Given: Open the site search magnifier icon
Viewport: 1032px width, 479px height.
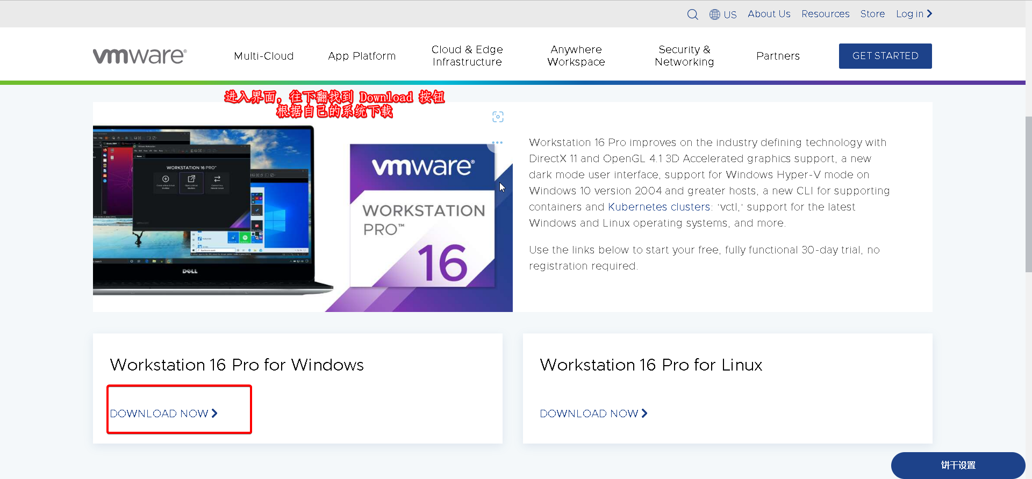Looking at the screenshot, I should [x=692, y=14].
